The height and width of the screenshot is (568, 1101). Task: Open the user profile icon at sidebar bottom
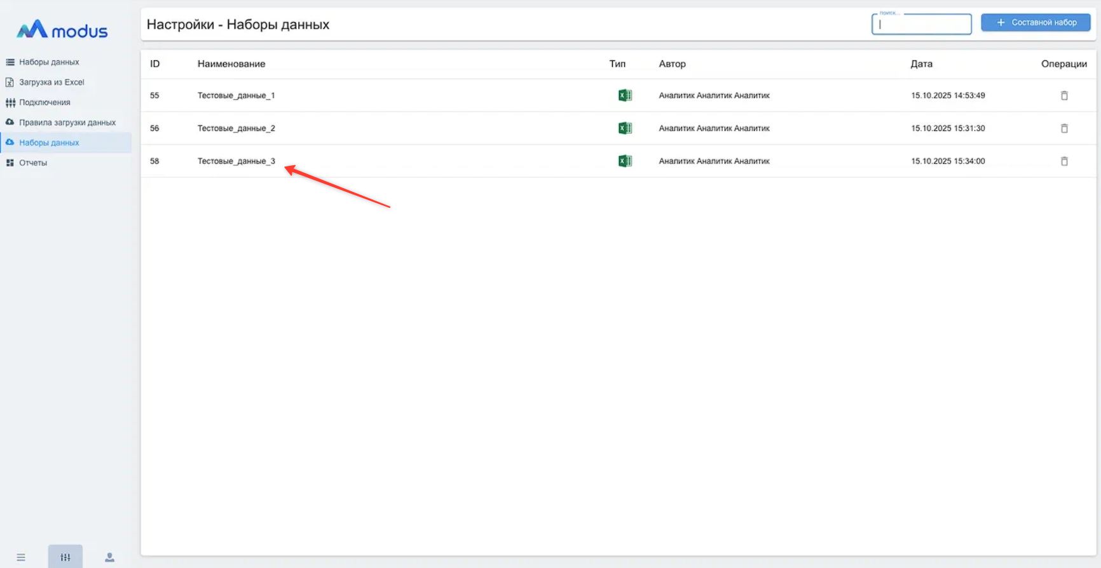pos(109,557)
